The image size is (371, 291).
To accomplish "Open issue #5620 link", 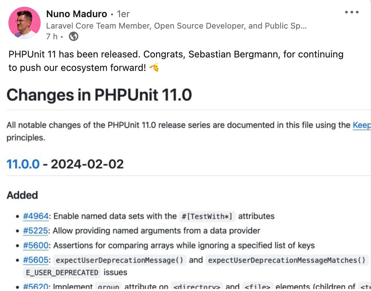I will [x=36, y=287].
